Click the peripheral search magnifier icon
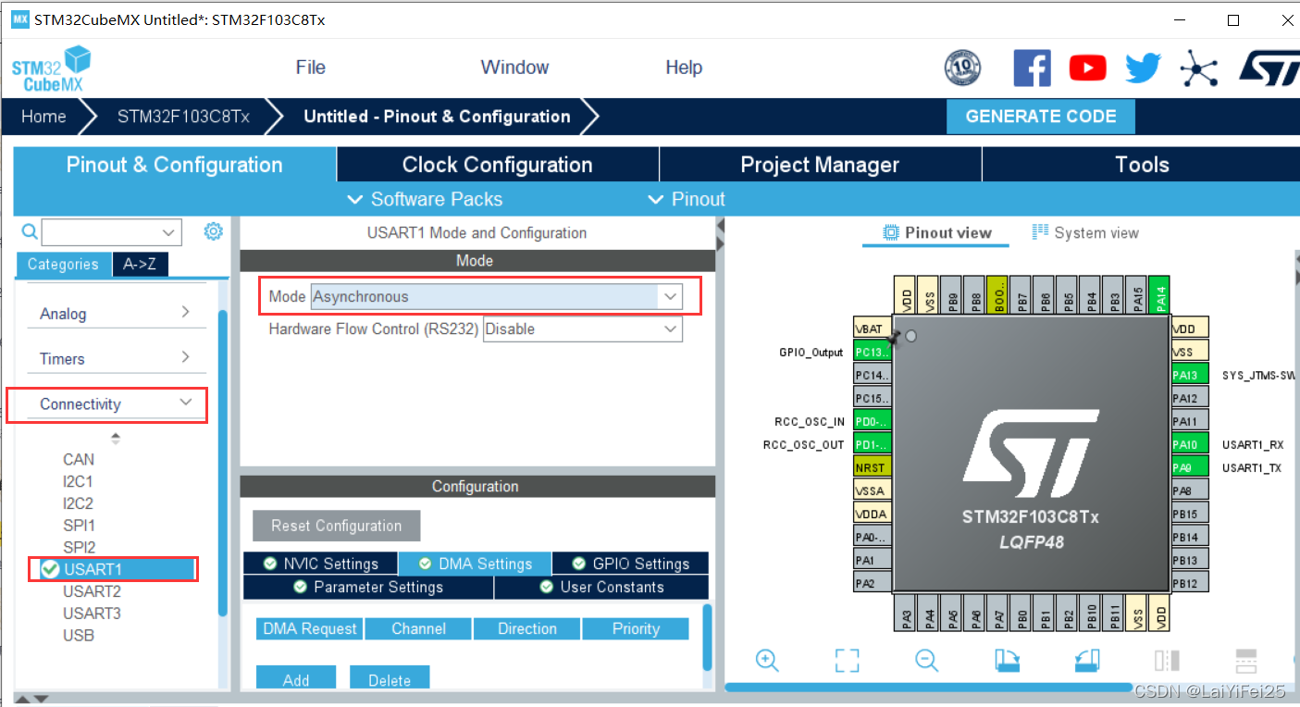The width and height of the screenshot is (1300, 707). (x=30, y=231)
